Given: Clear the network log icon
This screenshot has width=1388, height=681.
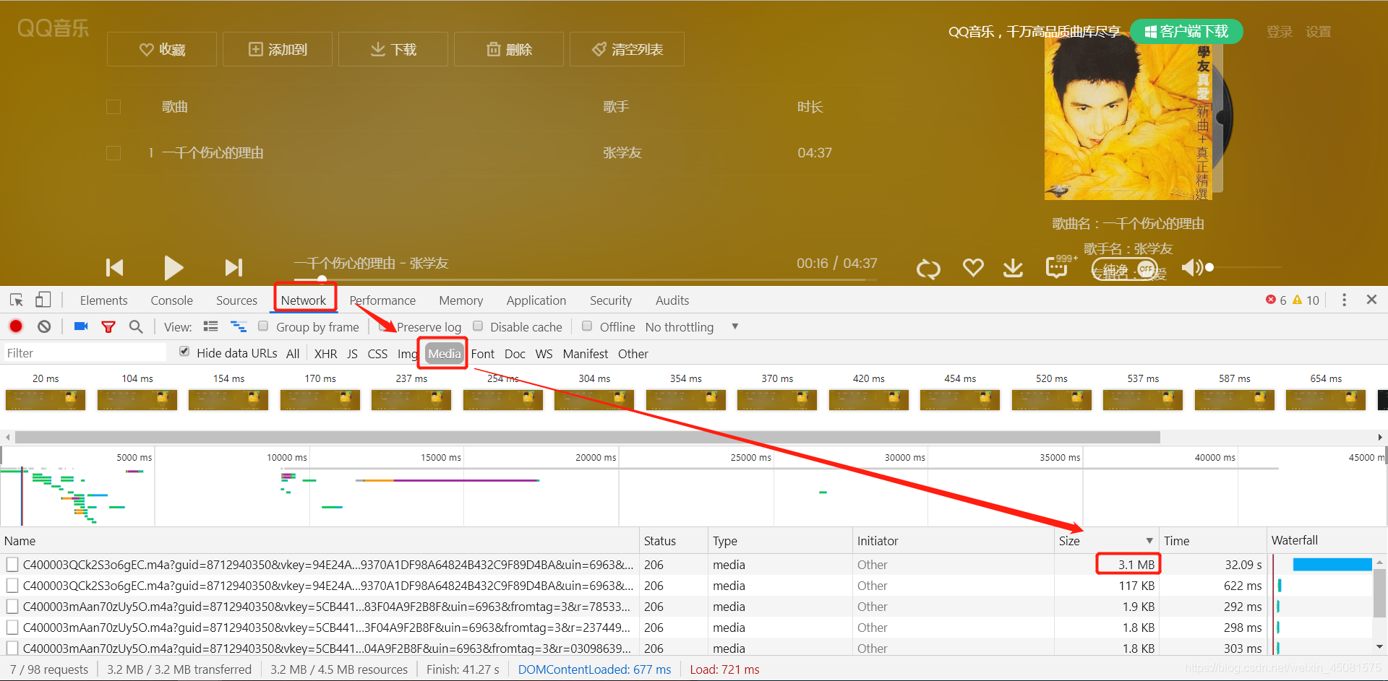Looking at the screenshot, I should tap(44, 326).
